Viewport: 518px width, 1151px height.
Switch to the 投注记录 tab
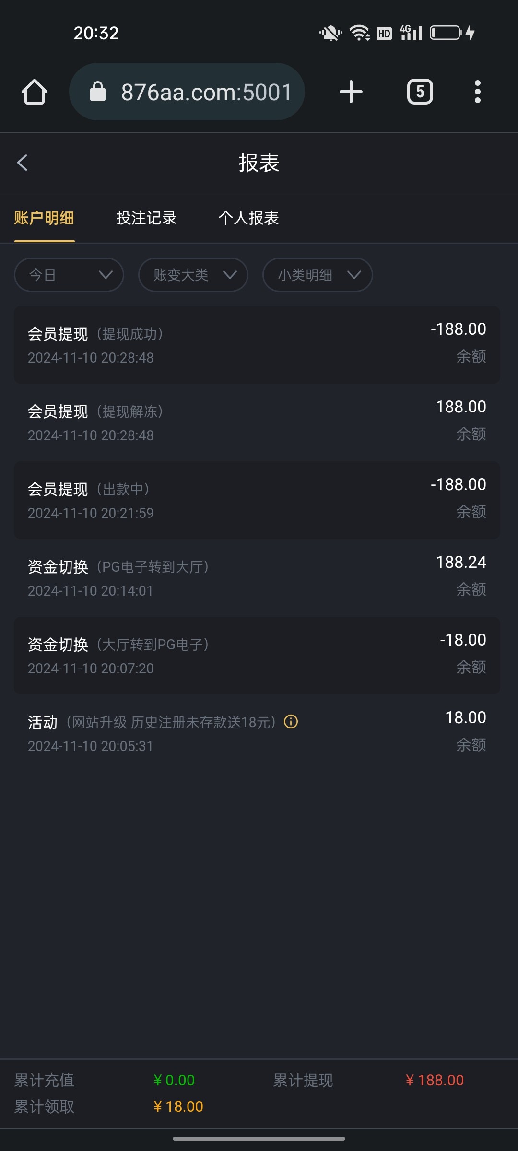pos(146,218)
